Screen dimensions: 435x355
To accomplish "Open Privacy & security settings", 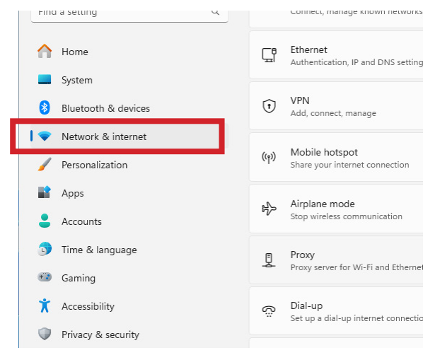I will pyautogui.click(x=129, y=334).
